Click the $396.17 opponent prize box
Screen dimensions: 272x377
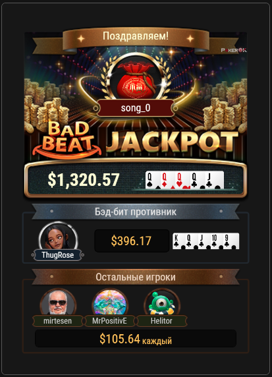tap(132, 241)
